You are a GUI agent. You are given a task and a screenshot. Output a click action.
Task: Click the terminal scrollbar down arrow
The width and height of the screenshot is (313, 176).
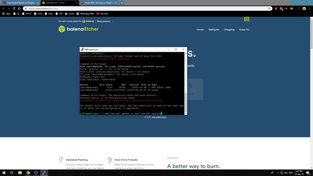186,113
